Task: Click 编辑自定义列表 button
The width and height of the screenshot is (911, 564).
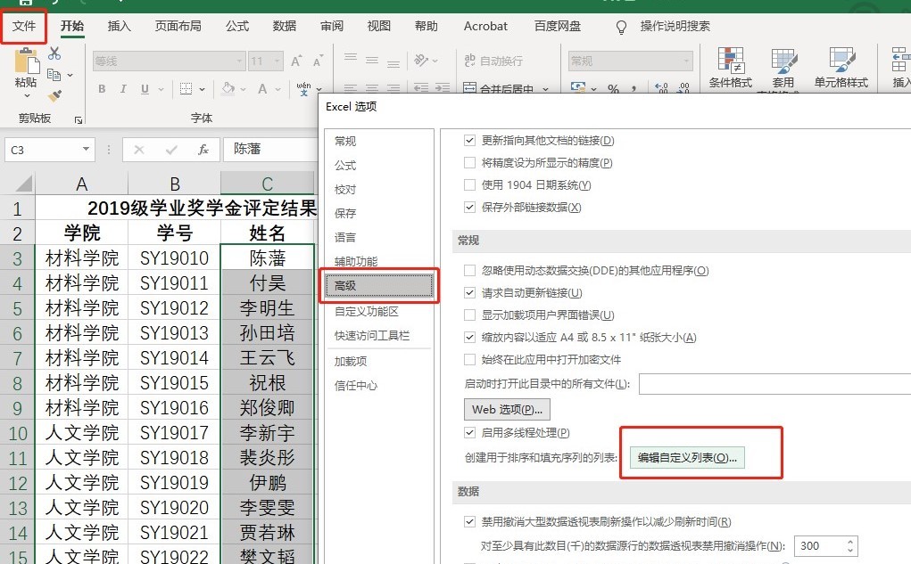Action: click(687, 457)
